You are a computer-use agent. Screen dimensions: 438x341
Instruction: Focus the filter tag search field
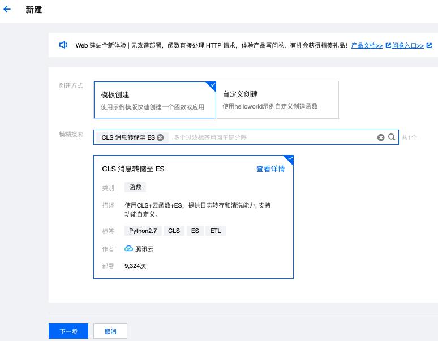pyautogui.click(x=272, y=137)
